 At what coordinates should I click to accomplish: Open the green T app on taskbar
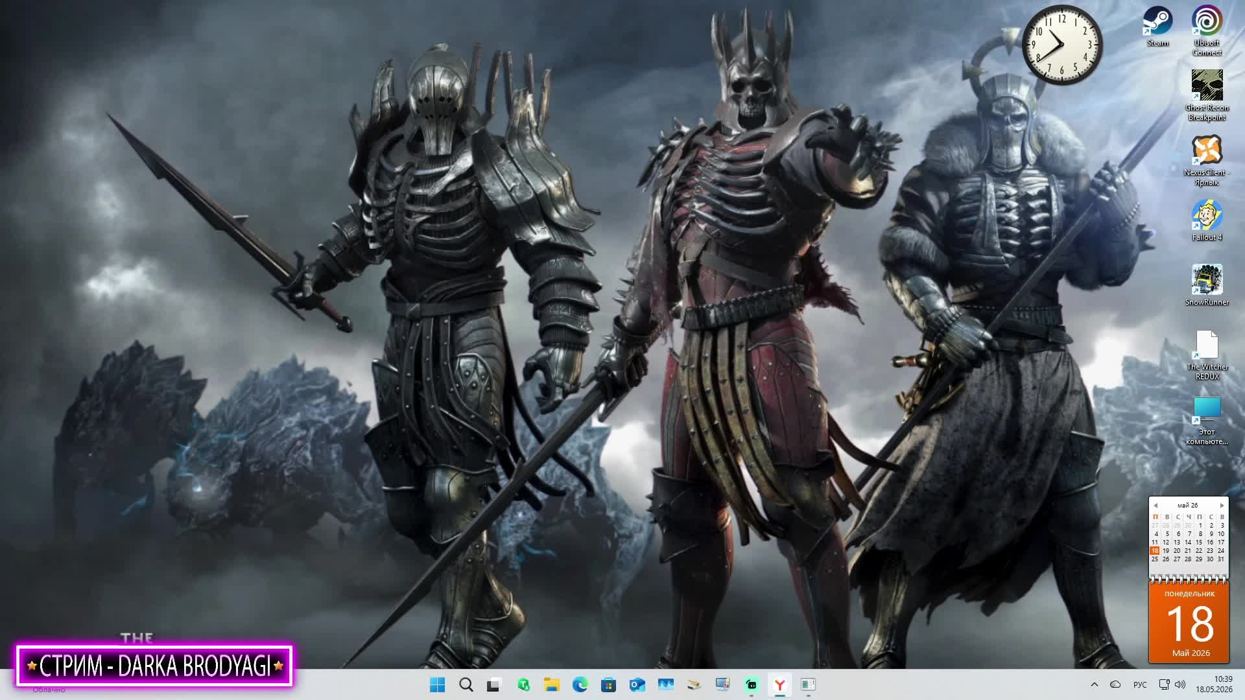523,684
